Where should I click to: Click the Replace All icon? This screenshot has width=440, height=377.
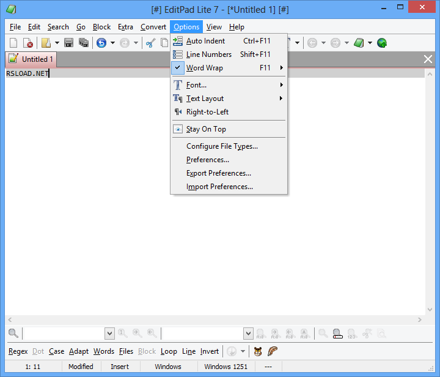coord(304,334)
